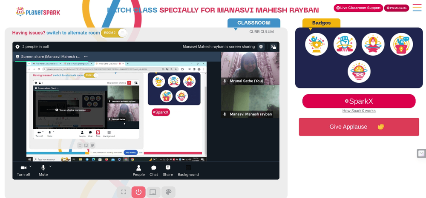Click the PlanetSpark logo
This screenshot has height=198, width=426.
click(38, 12)
